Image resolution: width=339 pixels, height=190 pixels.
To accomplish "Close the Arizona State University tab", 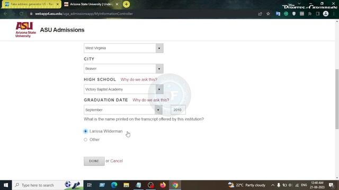I will 117,4.
